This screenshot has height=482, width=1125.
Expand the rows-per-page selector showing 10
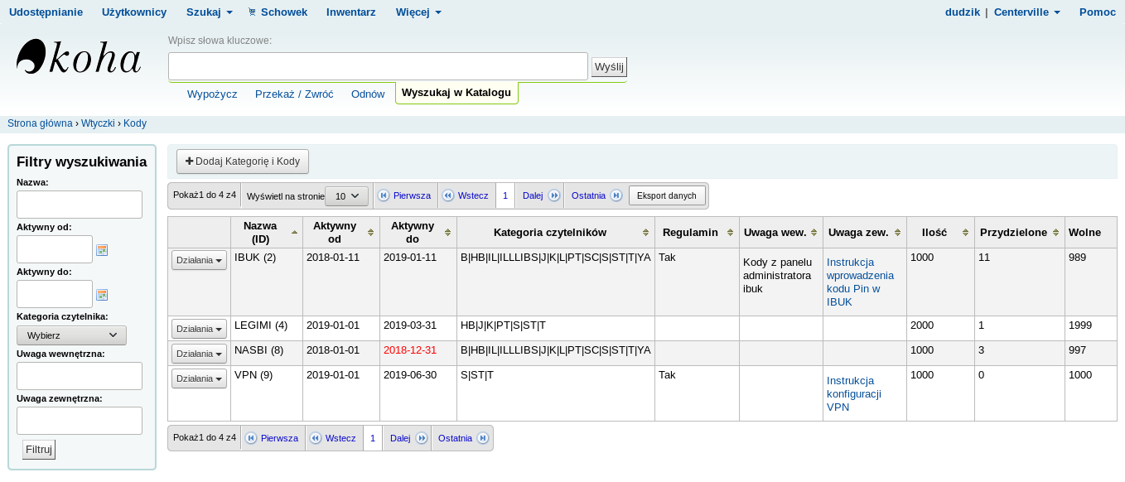tap(346, 196)
